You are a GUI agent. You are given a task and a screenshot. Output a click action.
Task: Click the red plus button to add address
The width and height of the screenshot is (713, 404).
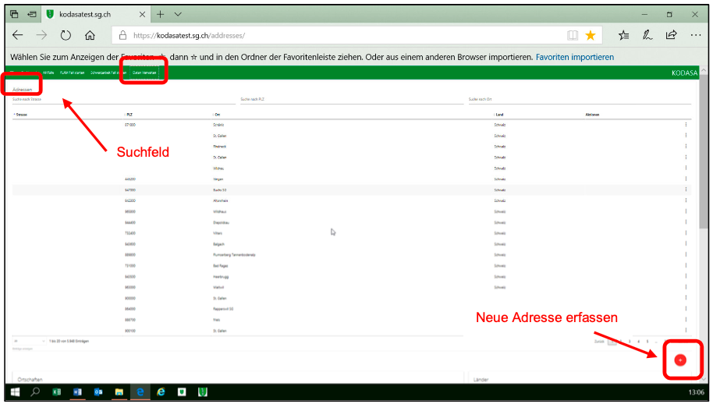click(x=679, y=360)
